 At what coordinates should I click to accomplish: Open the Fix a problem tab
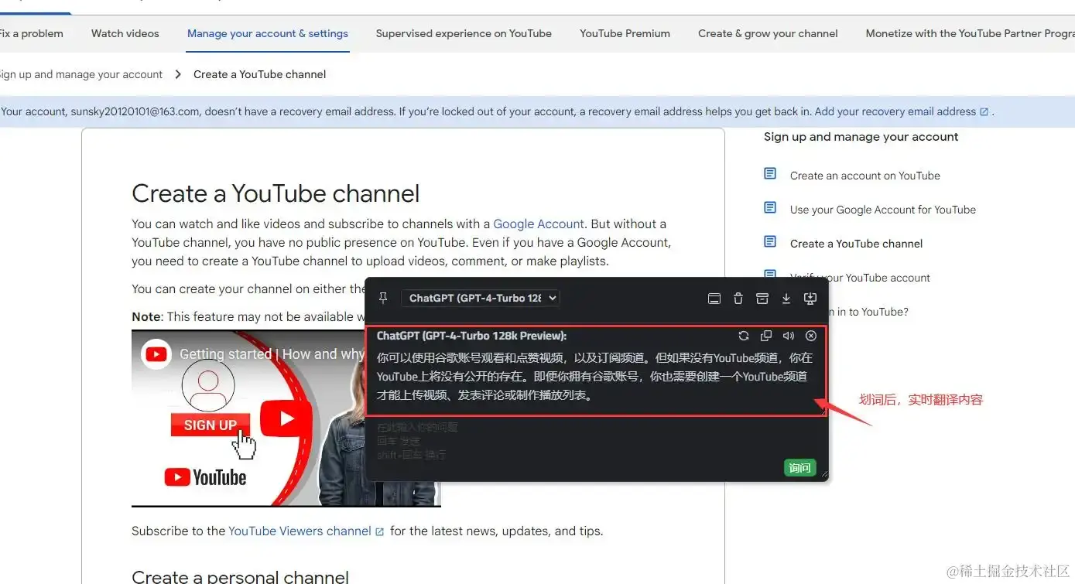pyautogui.click(x=31, y=33)
